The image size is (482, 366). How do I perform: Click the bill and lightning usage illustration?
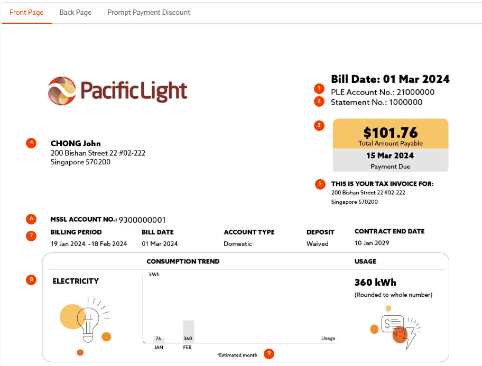pos(395,327)
